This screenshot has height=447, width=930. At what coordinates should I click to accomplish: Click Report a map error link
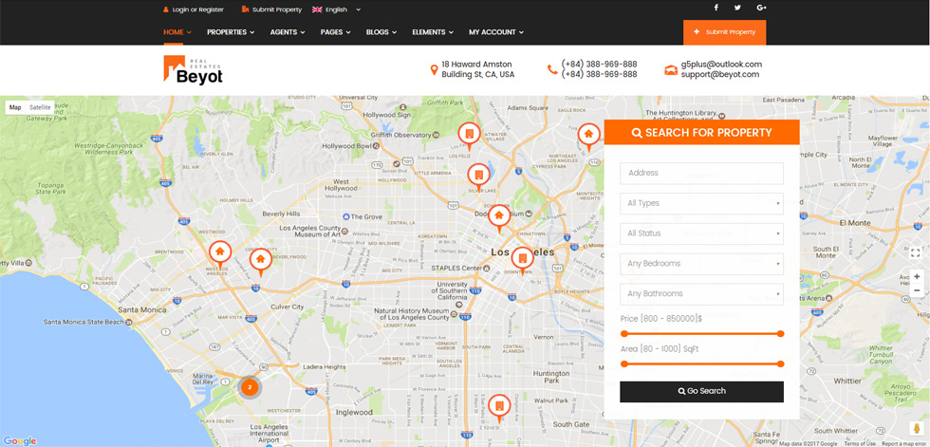tap(903, 443)
